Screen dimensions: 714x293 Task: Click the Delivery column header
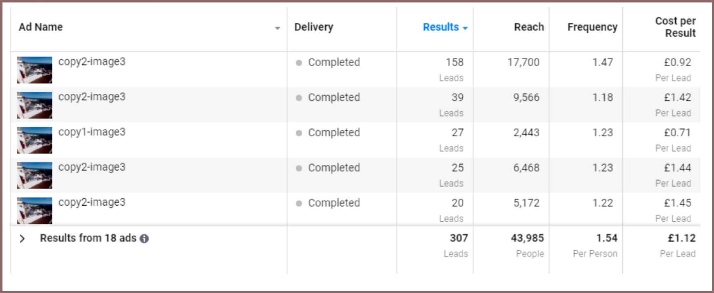point(314,27)
